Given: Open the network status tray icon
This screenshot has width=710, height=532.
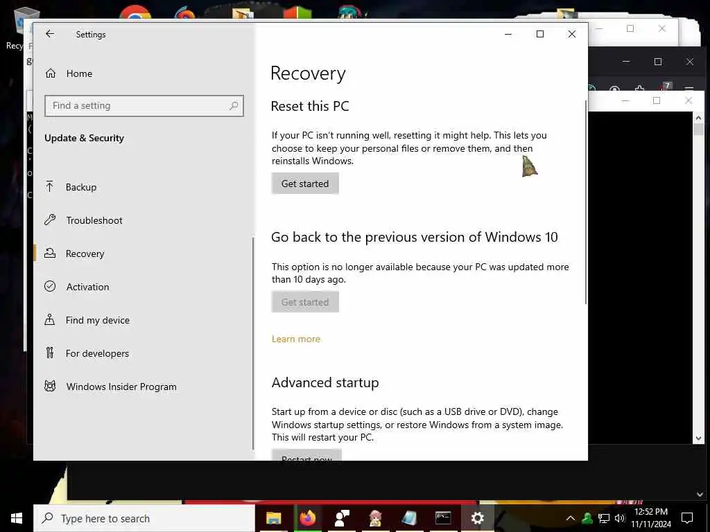Looking at the screenshot, I should click(x=604, y=518).
